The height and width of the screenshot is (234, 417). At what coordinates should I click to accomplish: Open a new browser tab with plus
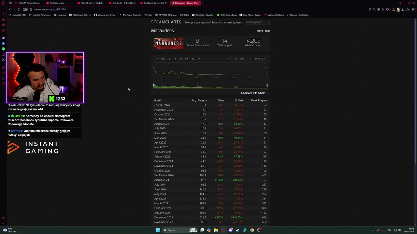click(x=203, y=3)
